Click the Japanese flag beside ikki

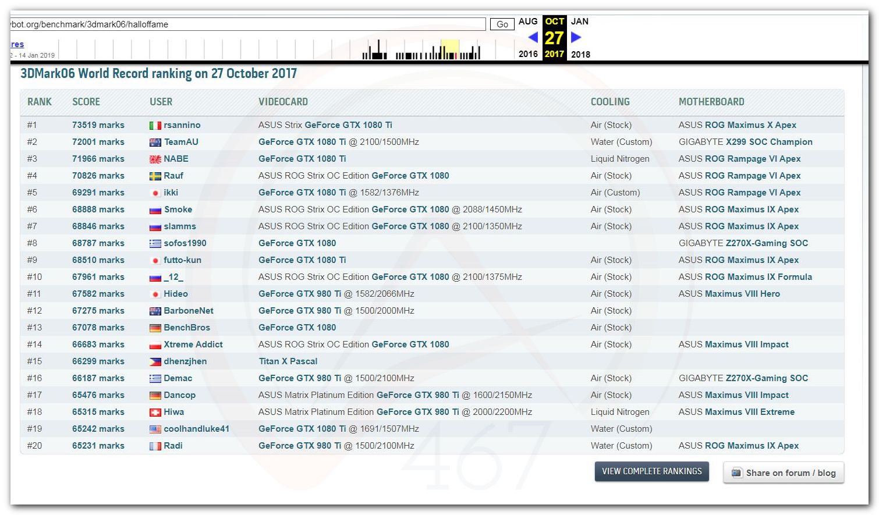(155, 193)
